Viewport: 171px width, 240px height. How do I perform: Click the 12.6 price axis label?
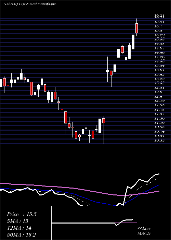click(158, 92)
